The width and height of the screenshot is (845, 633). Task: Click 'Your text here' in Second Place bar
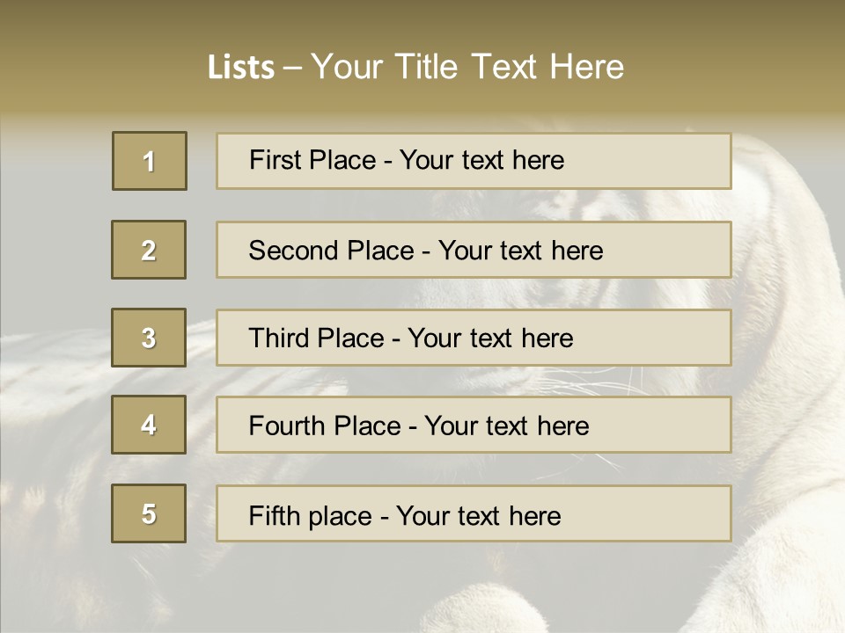click(520, 251)
